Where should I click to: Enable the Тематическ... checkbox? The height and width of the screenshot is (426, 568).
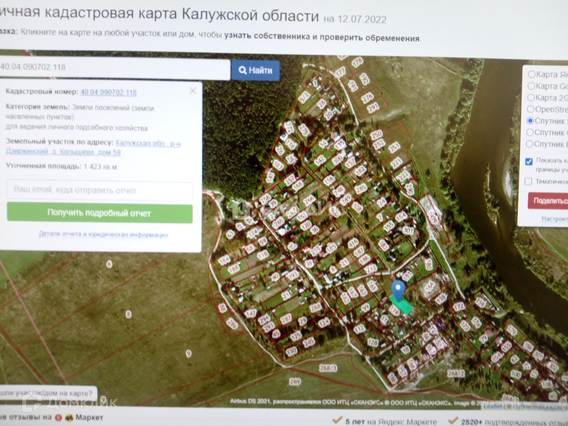click(528, 181)
